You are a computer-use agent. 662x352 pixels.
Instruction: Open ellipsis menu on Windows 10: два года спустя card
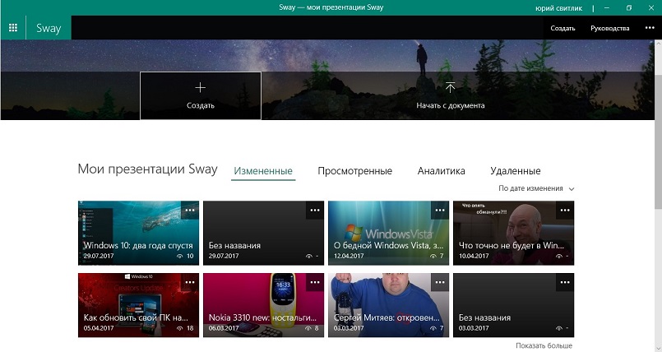pyautogui.click(x=190, y=210)
